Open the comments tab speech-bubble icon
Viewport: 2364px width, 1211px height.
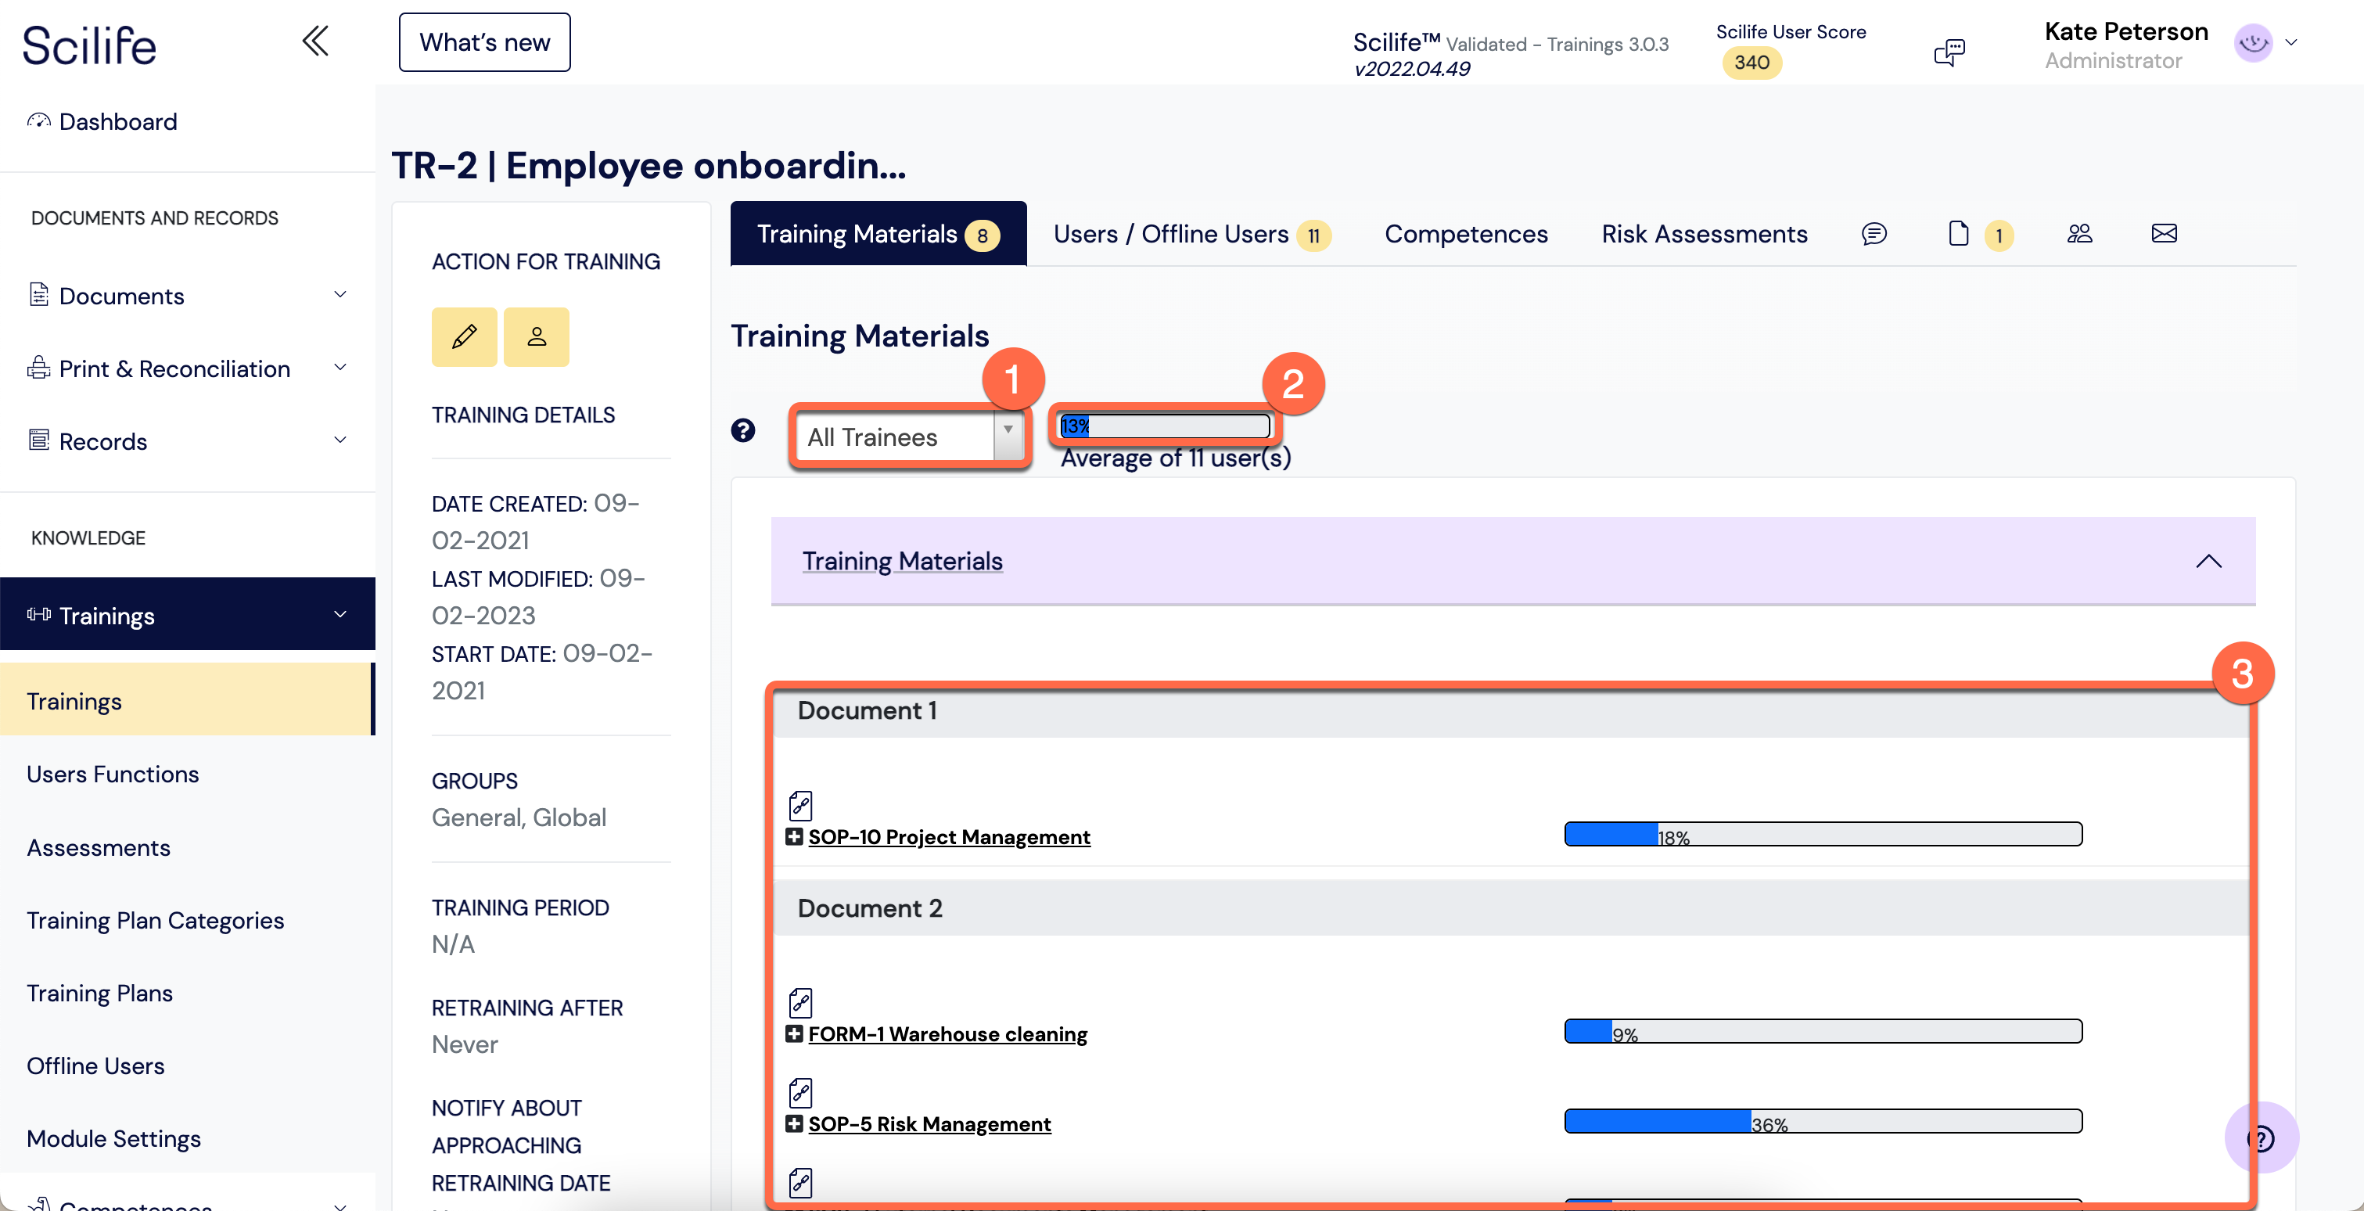click(1874, 234)
